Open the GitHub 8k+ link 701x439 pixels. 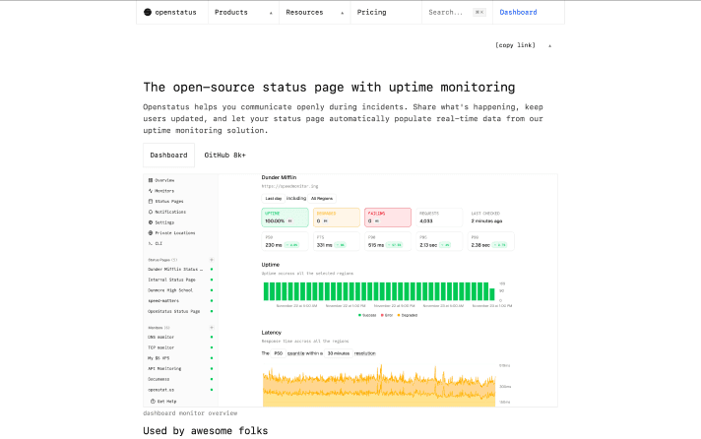[x=224, y=156]
